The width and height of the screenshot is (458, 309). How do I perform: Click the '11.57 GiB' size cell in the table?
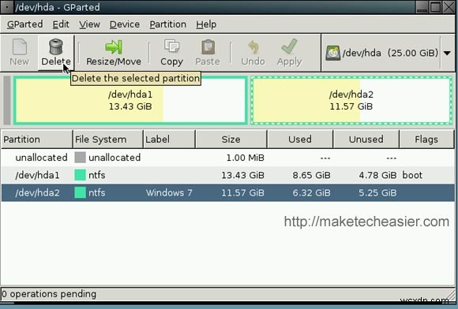click(242, 192)
